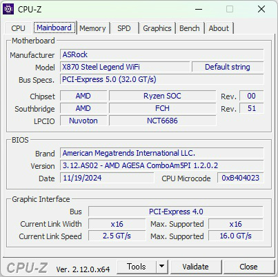Click the Current Link Width x16 value

[117, 224]
